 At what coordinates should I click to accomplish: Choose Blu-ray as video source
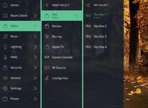pos(62,36)
